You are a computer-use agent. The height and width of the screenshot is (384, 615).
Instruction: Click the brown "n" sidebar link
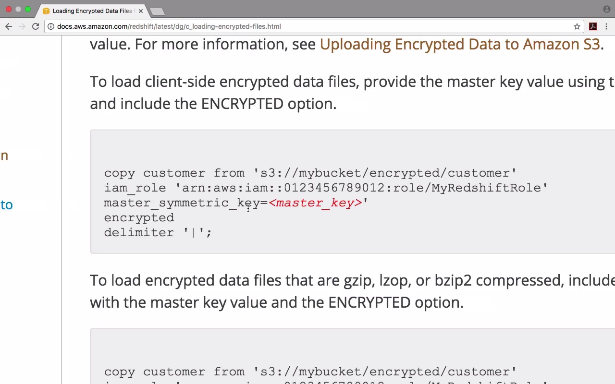tap(4, 156)
